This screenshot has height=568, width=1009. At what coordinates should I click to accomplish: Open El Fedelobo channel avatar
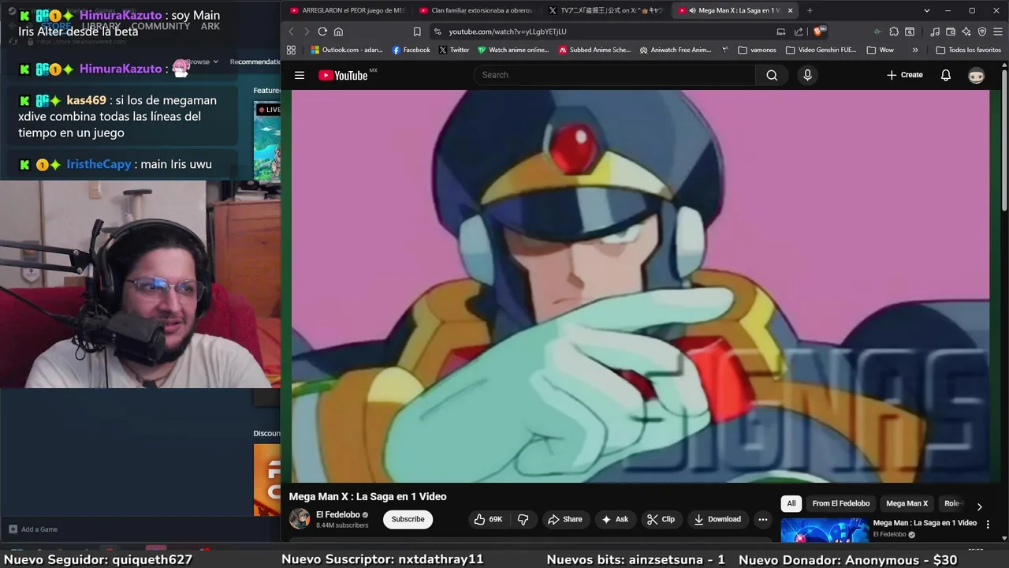(300, 519)
